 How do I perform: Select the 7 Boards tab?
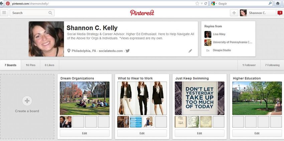(x=10, y=65)
